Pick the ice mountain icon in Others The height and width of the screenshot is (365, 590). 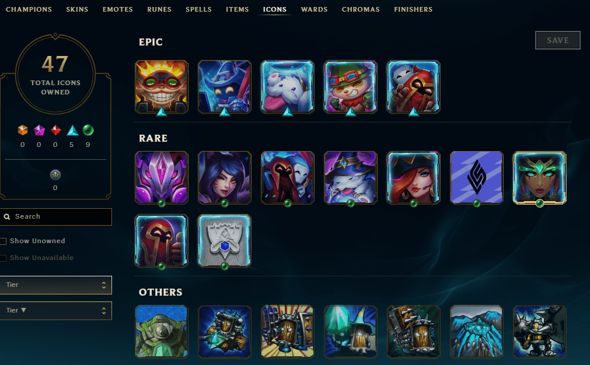point(476,332)
